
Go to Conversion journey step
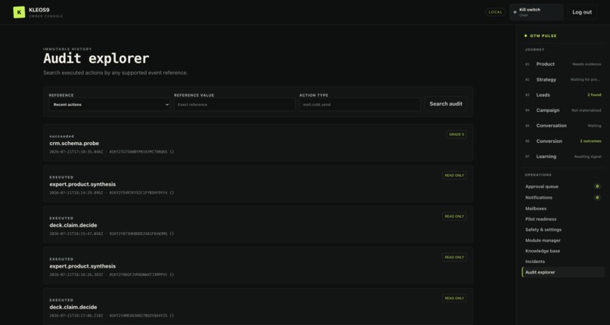click(563, 141)
